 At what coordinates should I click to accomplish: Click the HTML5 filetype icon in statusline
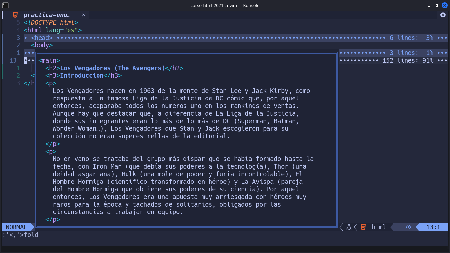tap(363, 227)
